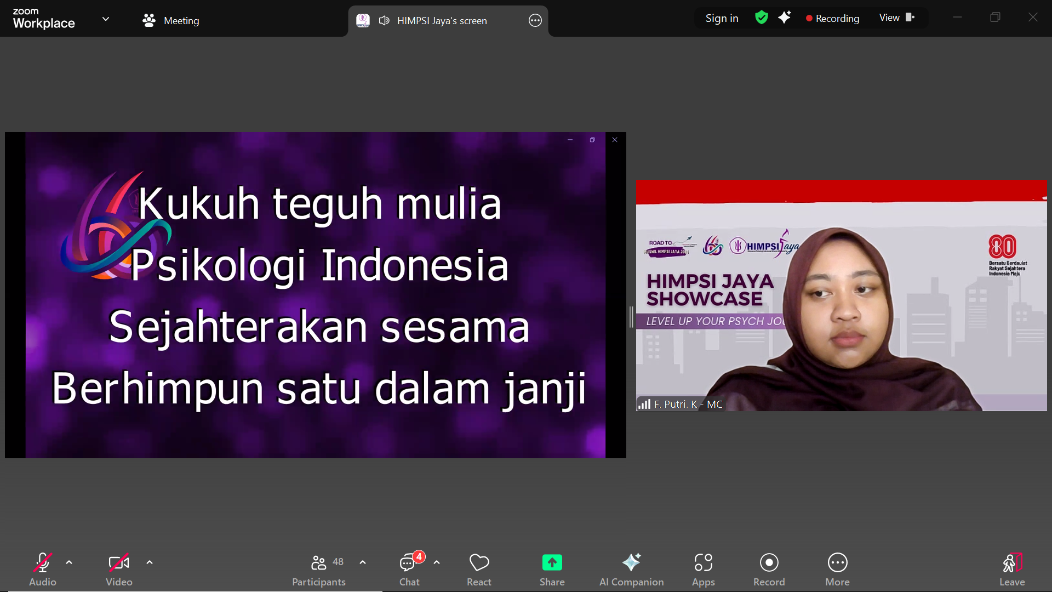
Task: Click the divider handle between screen and video
Action: (631, 317)
